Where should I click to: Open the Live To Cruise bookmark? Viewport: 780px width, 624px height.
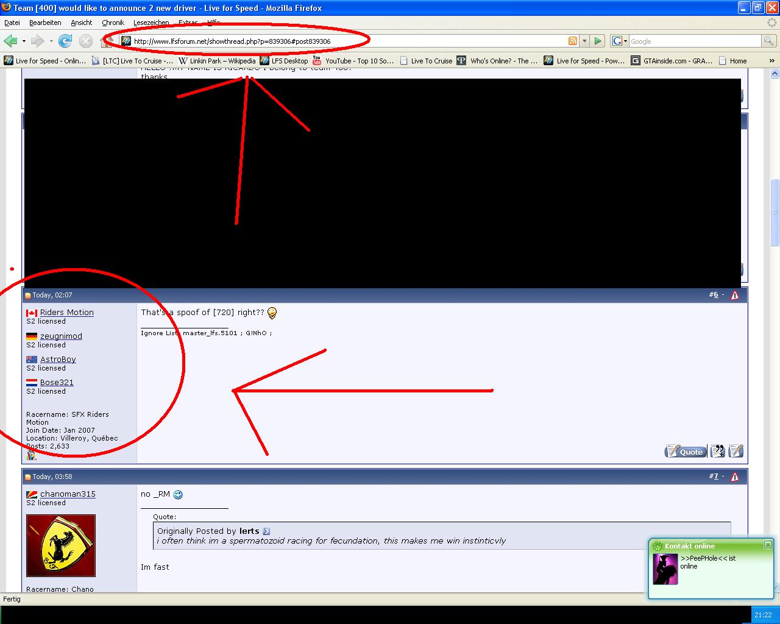point(426,61)
